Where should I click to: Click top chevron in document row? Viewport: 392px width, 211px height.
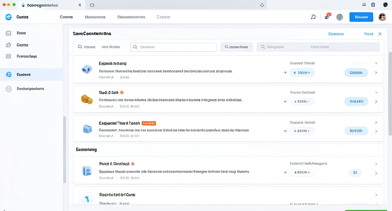click(376, 164)
